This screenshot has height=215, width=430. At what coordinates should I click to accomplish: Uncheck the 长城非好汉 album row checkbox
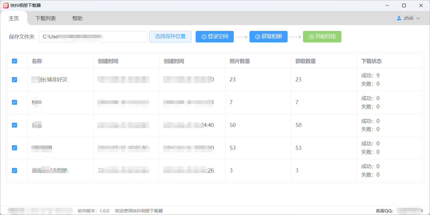(x=14, y=80)
